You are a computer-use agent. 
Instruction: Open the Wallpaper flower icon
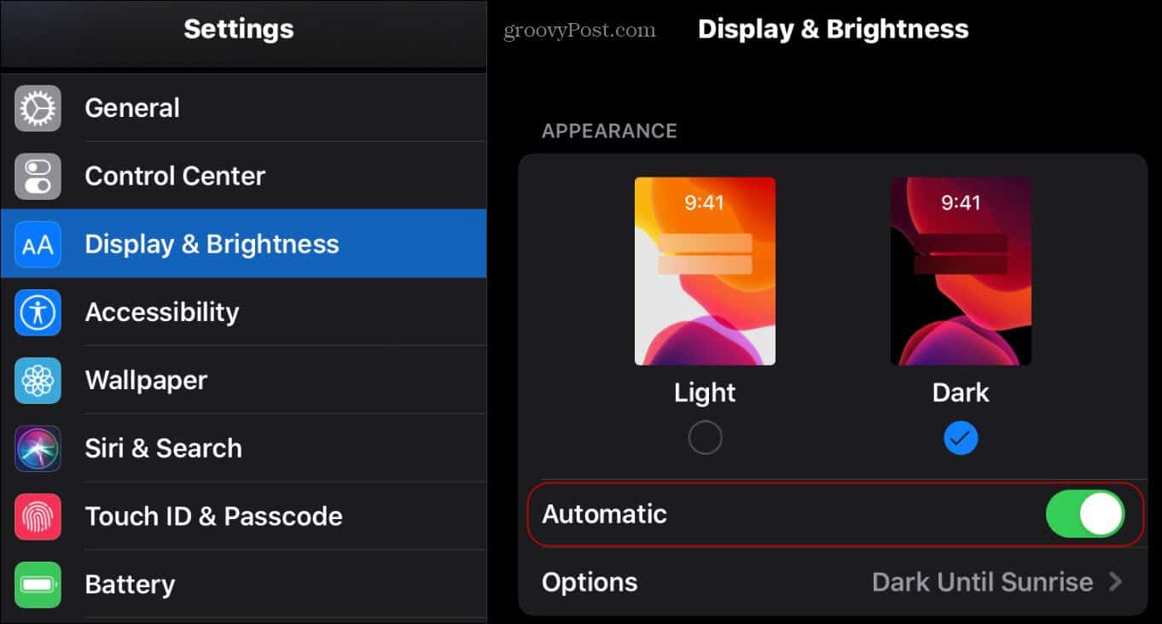pyautogui.click(x=38, y=380)
